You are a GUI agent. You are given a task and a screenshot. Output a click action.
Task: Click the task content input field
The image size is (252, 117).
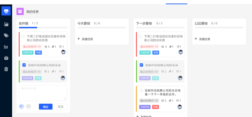pyautogui.click(x=43, y=93)
